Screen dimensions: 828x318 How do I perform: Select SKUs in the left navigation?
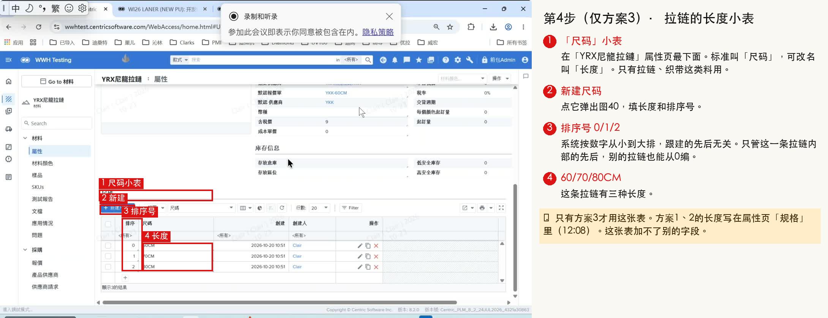pos(38,187)
